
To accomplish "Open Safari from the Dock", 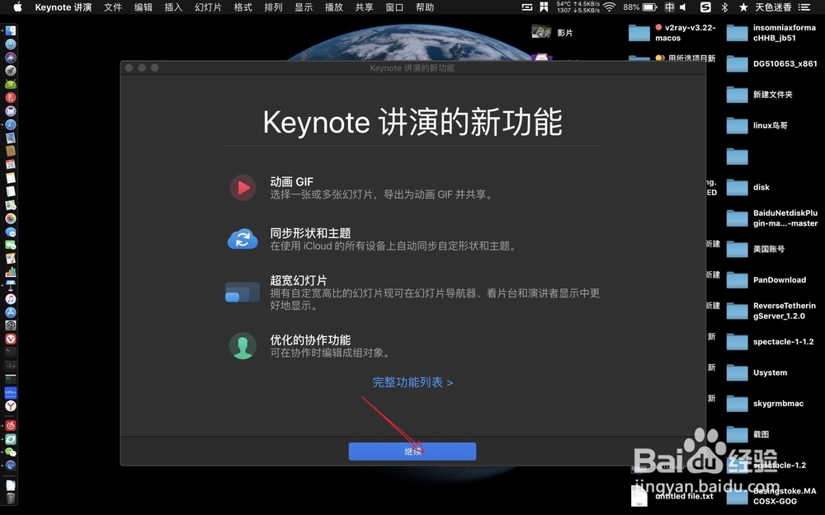I will click(11, 124).
